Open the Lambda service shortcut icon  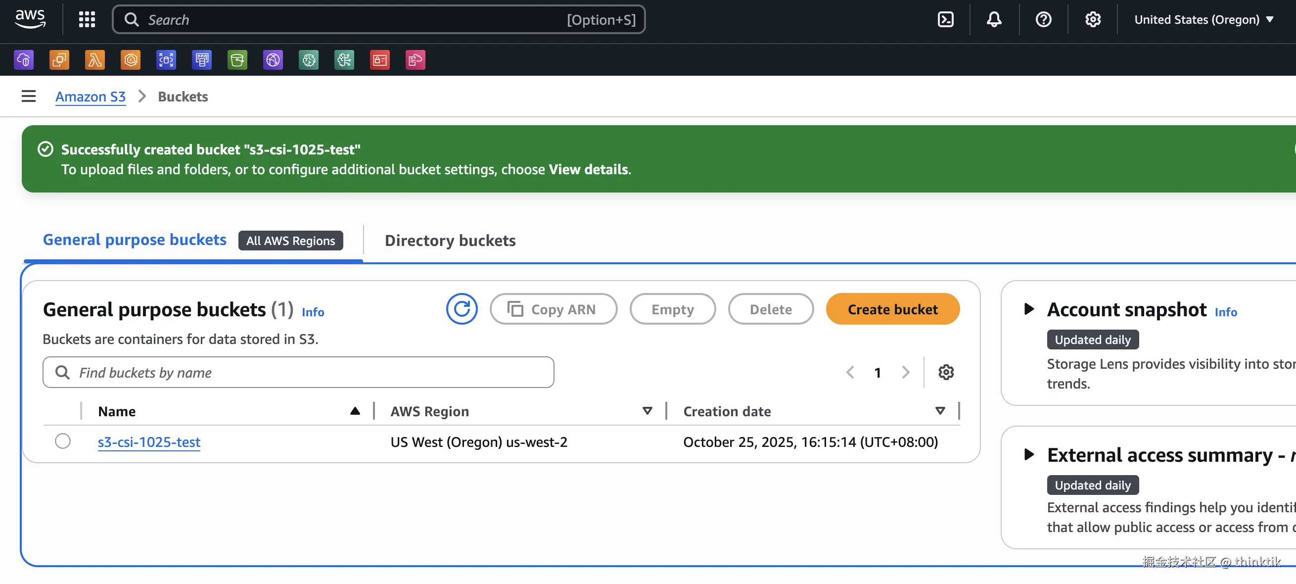[x=94, y=60]
